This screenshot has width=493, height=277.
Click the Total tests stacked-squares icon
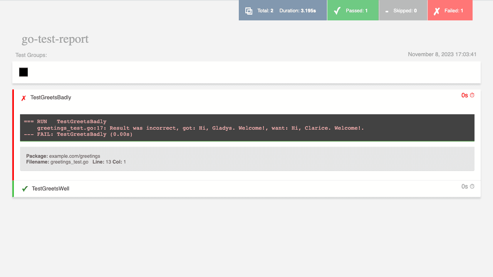[249, 11]
